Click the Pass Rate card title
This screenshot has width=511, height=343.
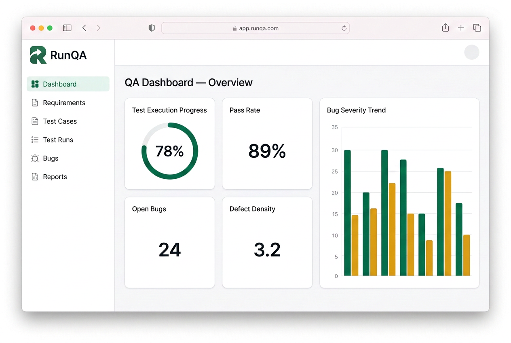(x=245, y=110)
